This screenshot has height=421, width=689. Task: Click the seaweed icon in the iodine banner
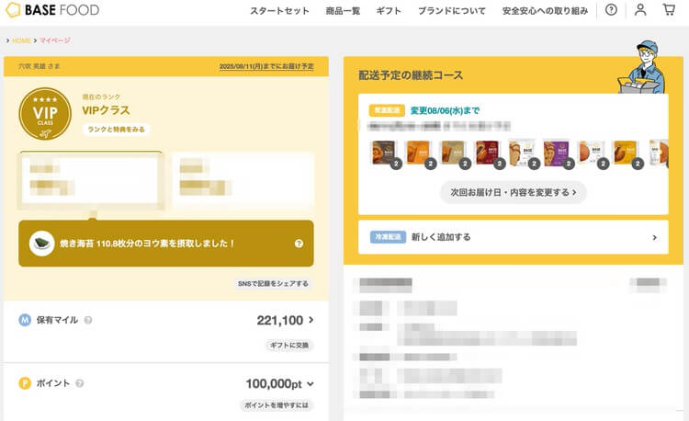tap(41, 244)
